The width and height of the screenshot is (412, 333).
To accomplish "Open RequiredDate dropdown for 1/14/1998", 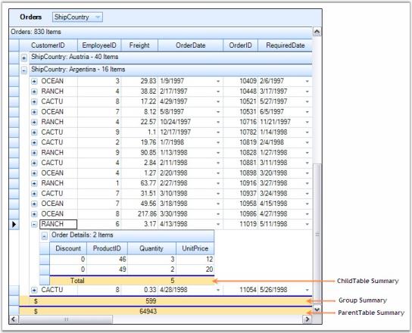I will pyautogui.click(x=307, y=132).
